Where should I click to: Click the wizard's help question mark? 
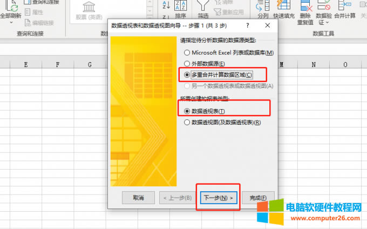(247, 25)
